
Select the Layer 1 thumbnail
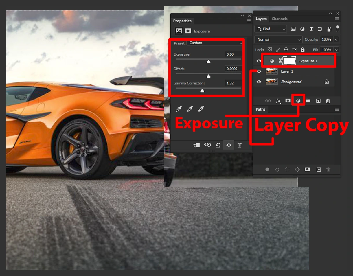(x=272, y=71)
